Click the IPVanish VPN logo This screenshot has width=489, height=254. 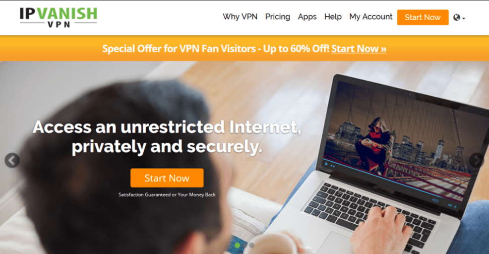click(58, 17)
